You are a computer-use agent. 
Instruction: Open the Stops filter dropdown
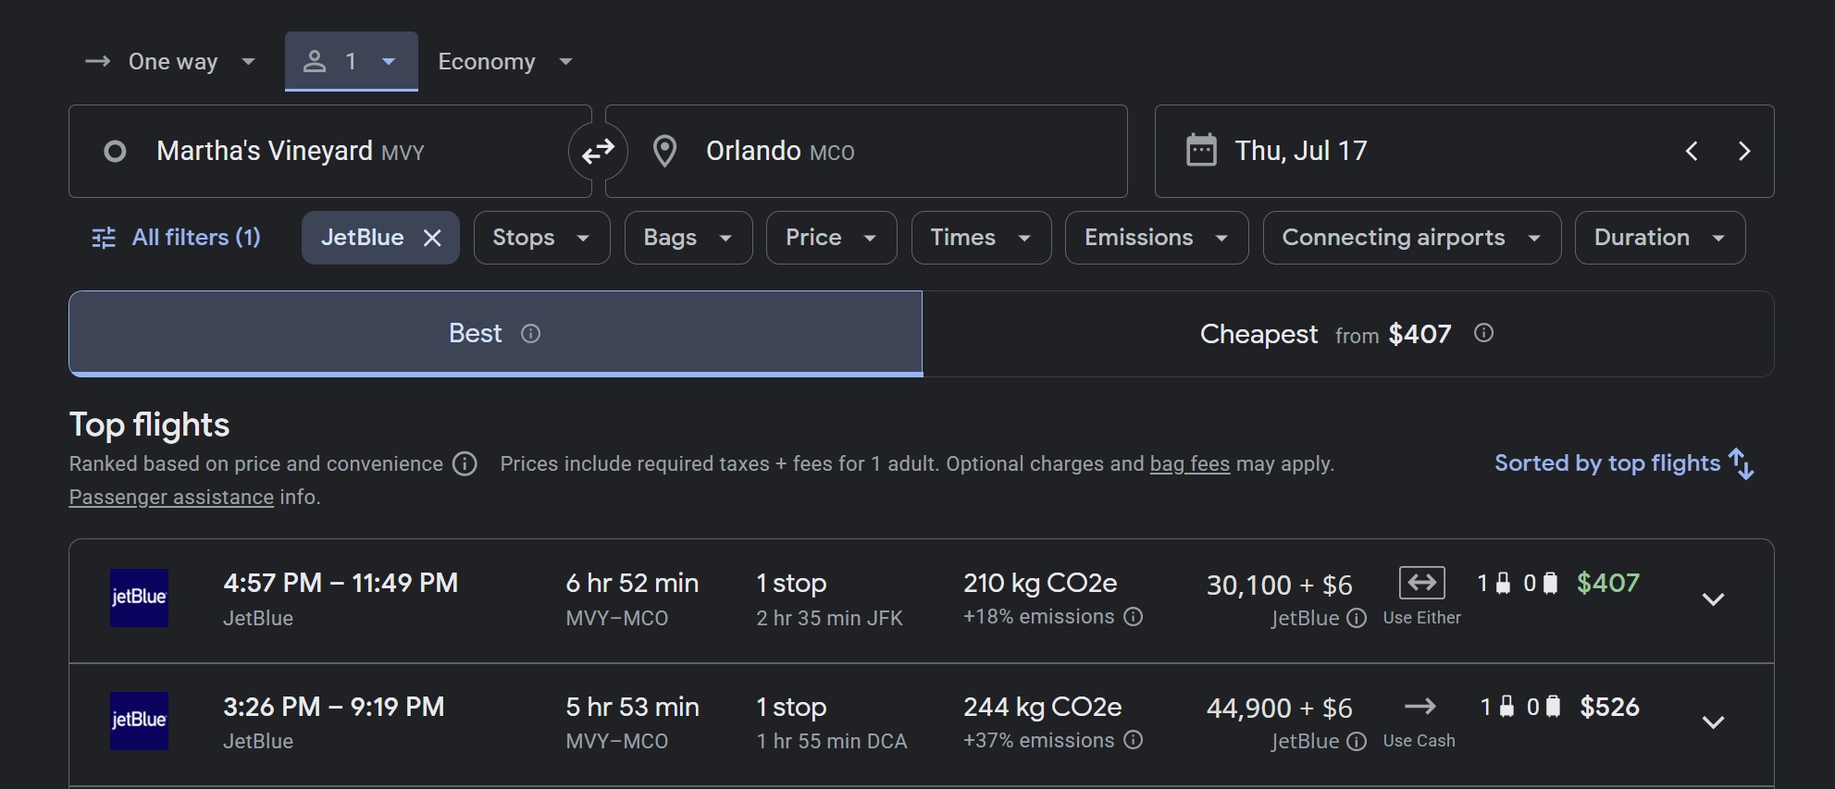tap(542, 238)
